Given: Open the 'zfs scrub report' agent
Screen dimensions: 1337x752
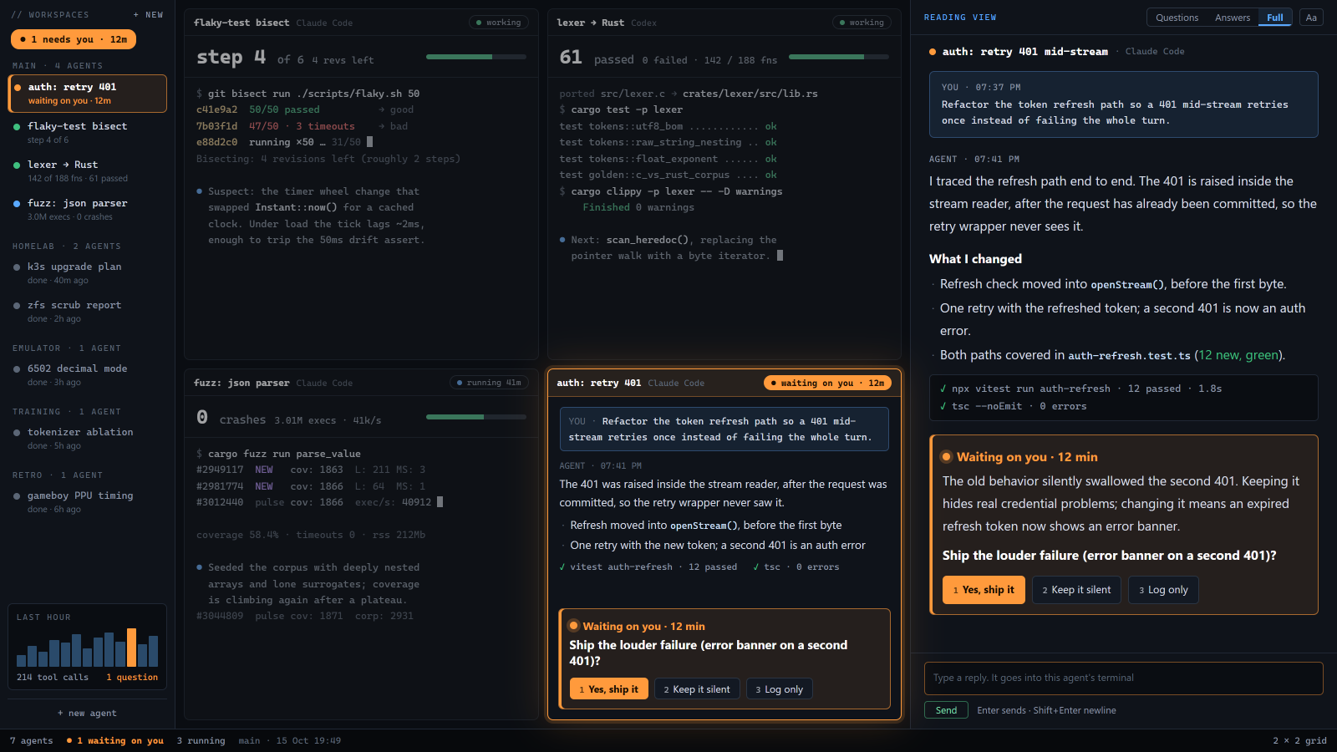Looking at the screenshot, I should (88, 311).
